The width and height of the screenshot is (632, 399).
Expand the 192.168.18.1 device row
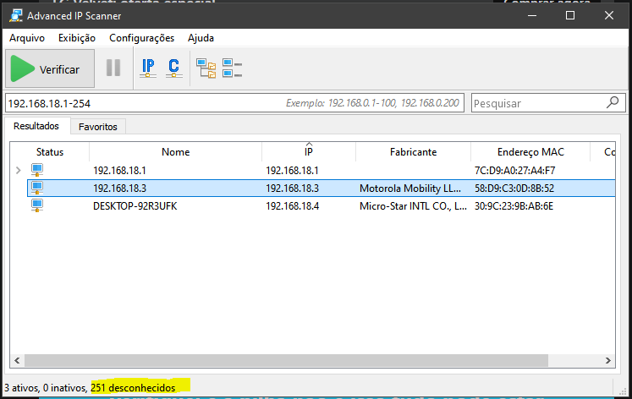click(18, 170)
